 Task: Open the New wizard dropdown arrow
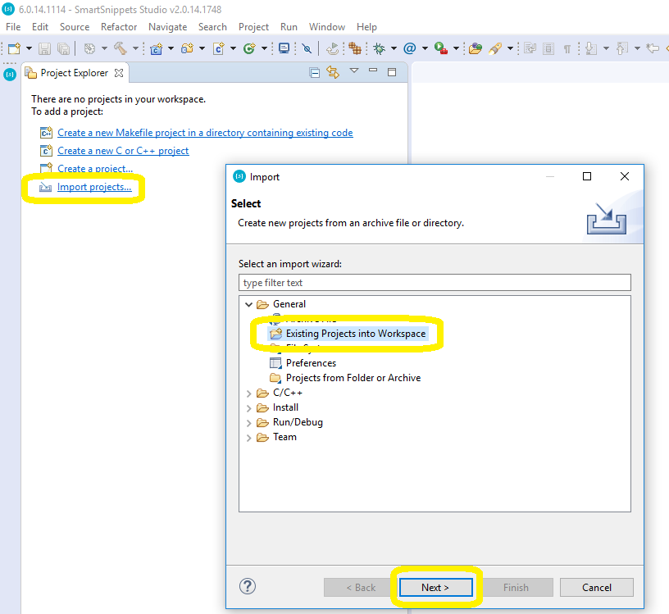point(29,48)
